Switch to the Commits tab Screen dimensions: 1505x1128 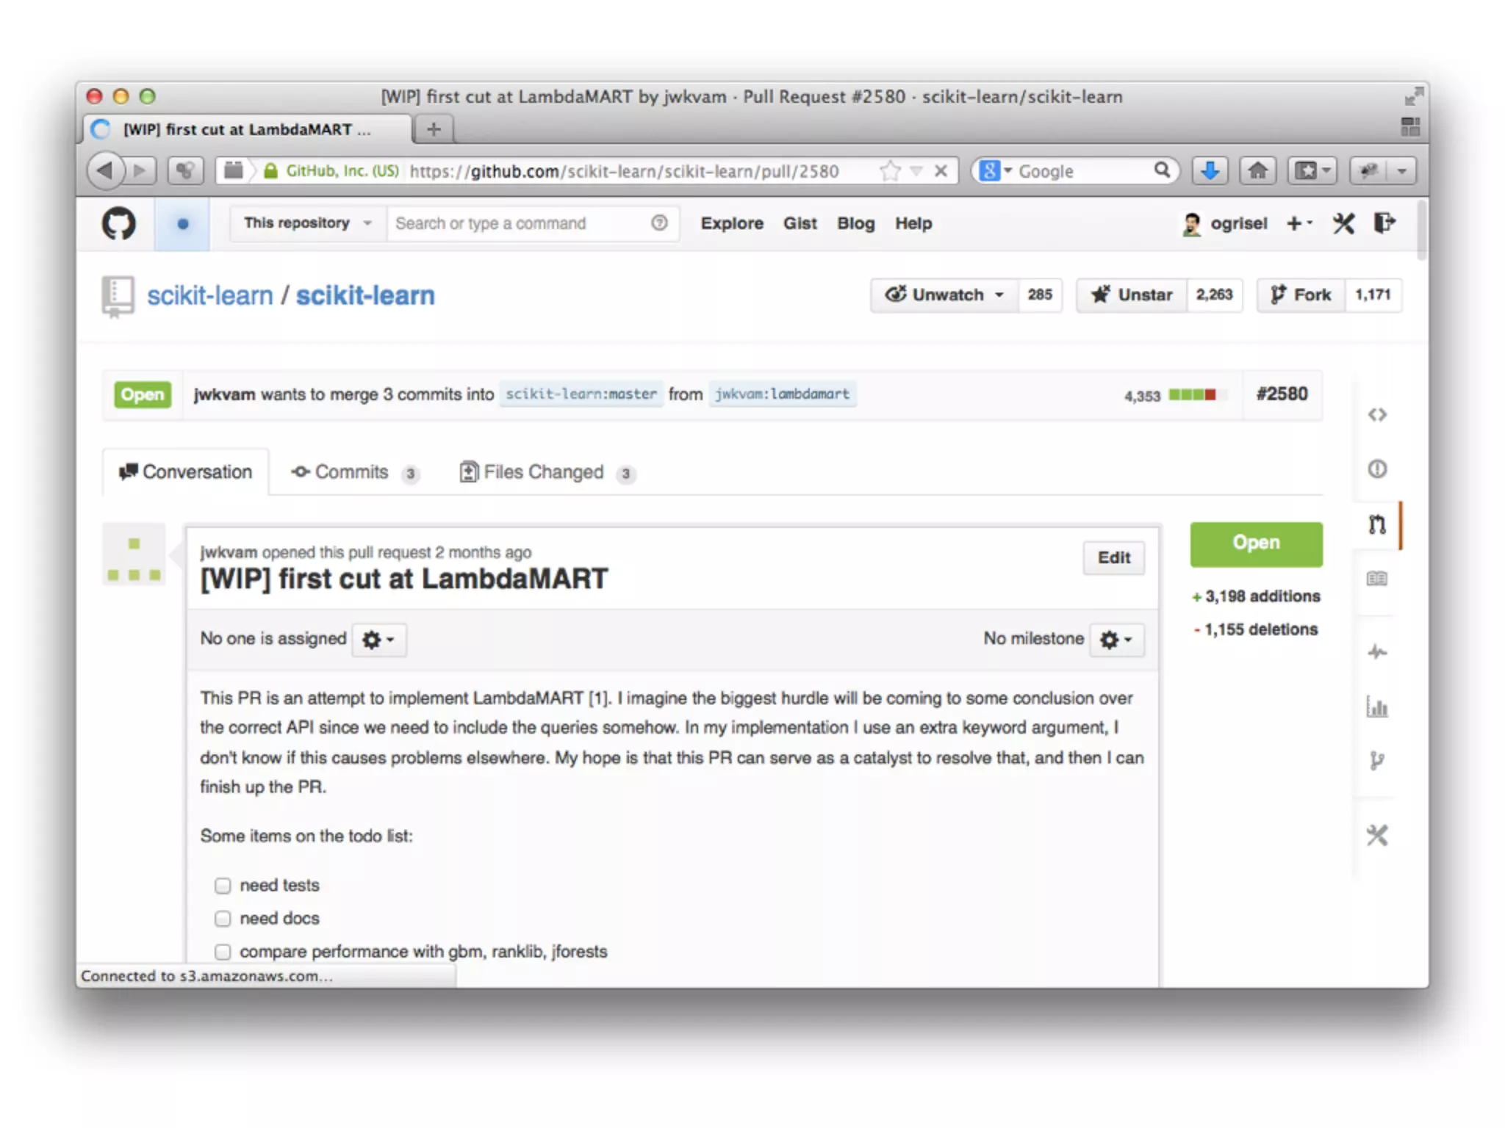[351, 472]
